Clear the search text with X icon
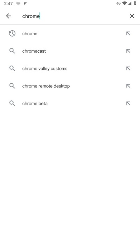 132,16
